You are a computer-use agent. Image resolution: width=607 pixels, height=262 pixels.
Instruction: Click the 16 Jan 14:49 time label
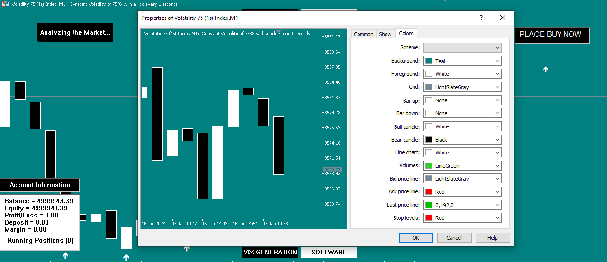[x=215, y=223]
